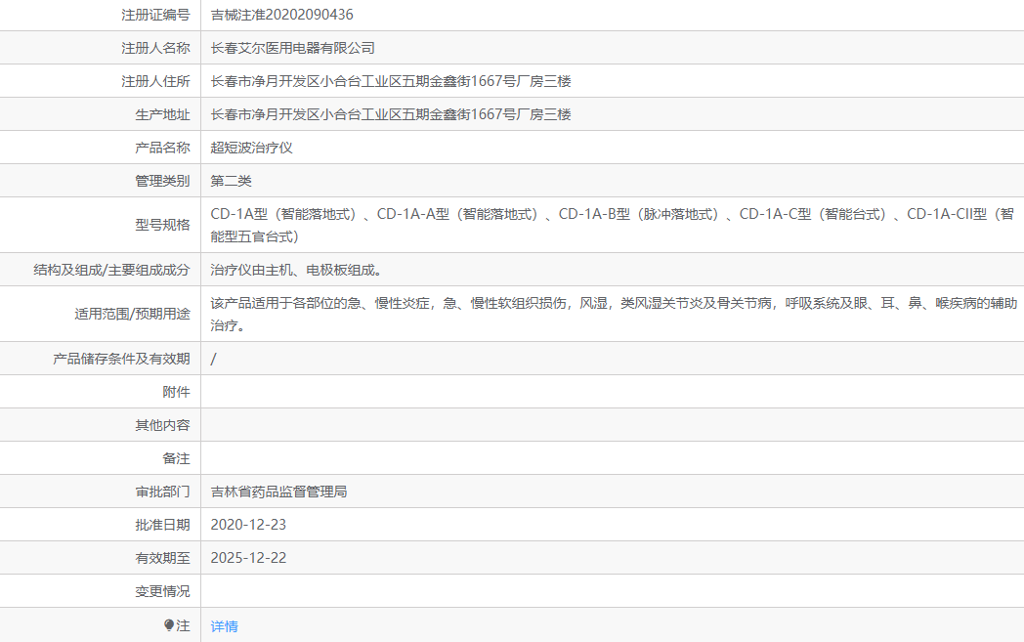The width and height of the screenshot is (1024, 642).
Task: Click the 注册人名称 label
Action: (x=155, y=48)
